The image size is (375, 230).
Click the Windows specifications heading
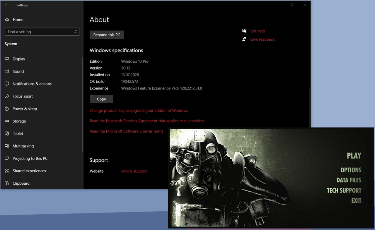click(116, 50)
